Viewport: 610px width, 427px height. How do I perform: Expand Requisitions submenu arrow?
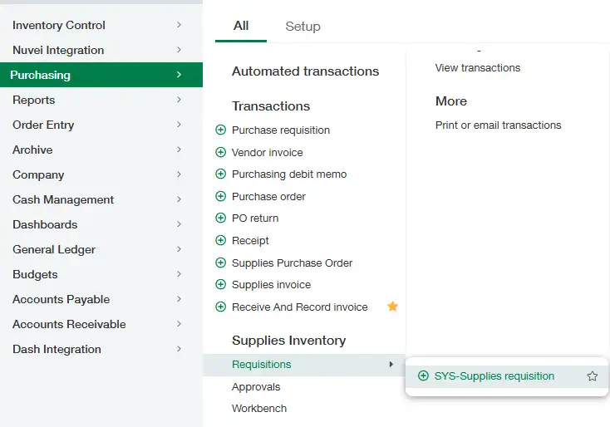[391, 365]
